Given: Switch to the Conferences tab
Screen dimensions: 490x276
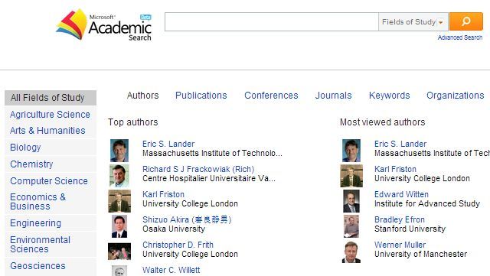Looking at the screenshot, I should (271, 96).
